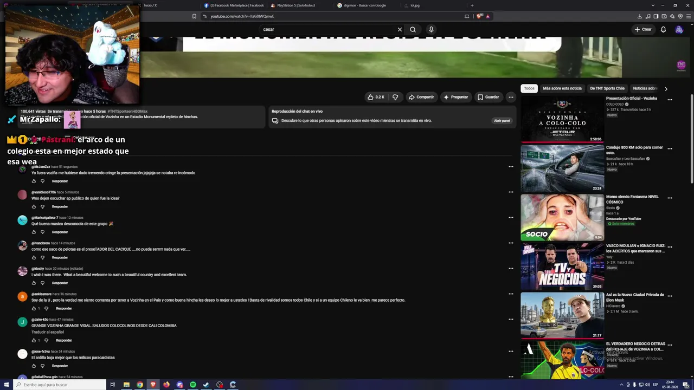The width and height of the screenshot is (694, 390).
Task: Open the video's more actions ellipsis menu
Action: point(511,97)
